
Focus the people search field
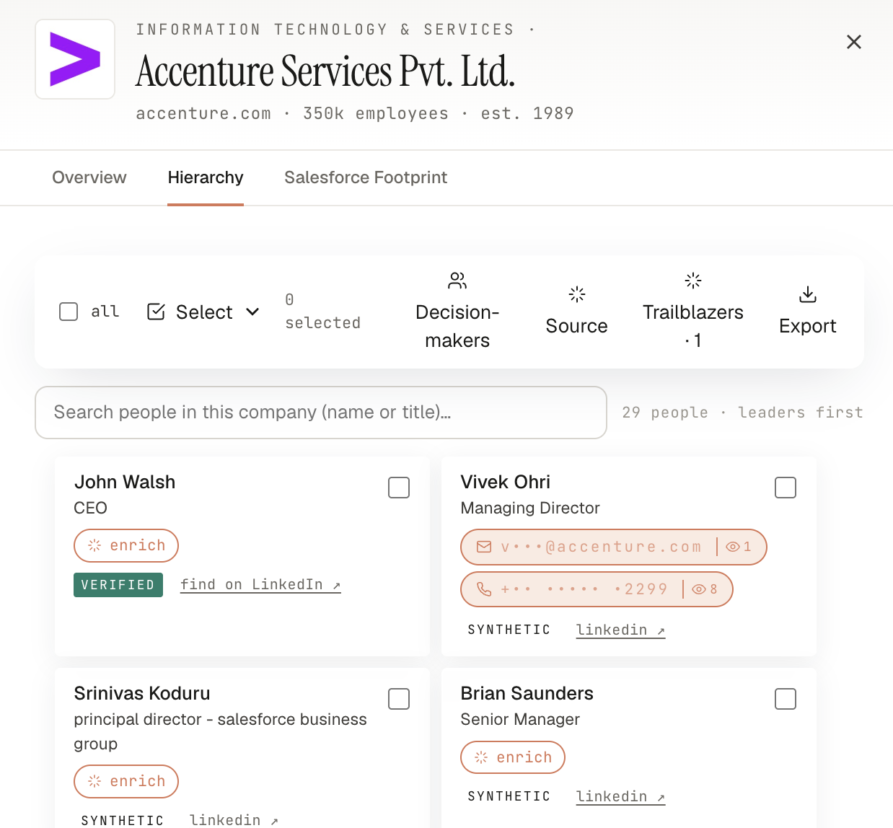click(x=321, y=413)
